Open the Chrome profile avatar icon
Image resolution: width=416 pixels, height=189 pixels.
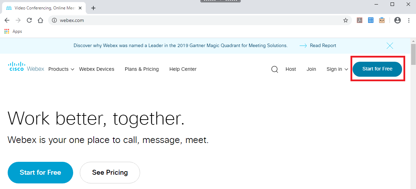[x=398, y=20]
